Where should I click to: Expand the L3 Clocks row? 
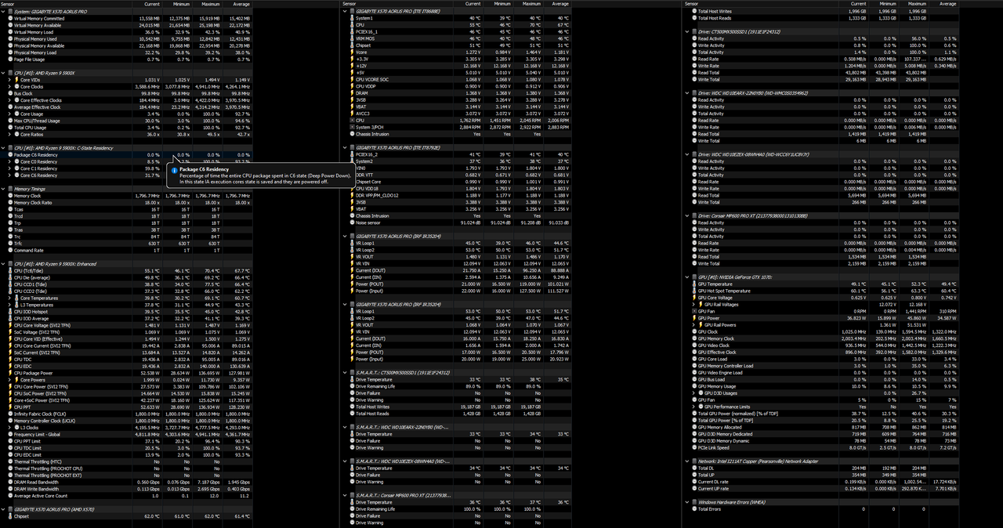pos(9,428)
